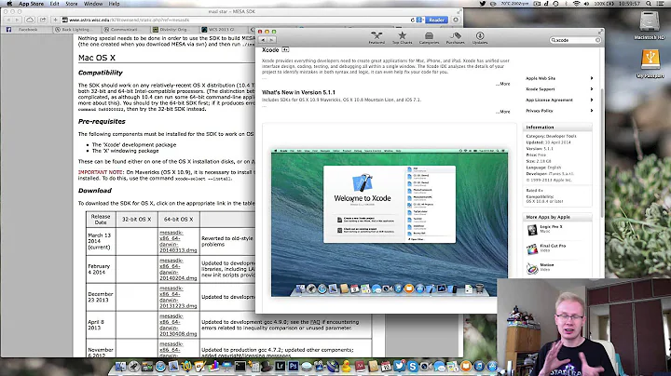Open the Apple menu

coord(9,4)
